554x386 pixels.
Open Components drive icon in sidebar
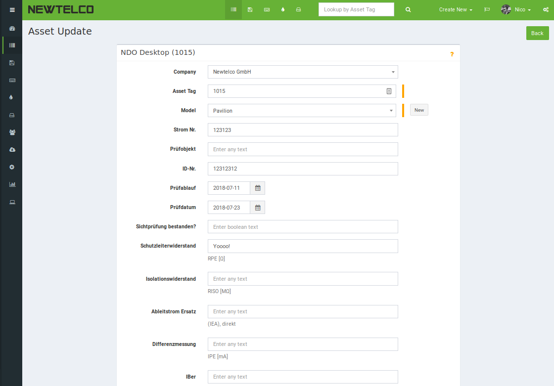click(12, 115)
